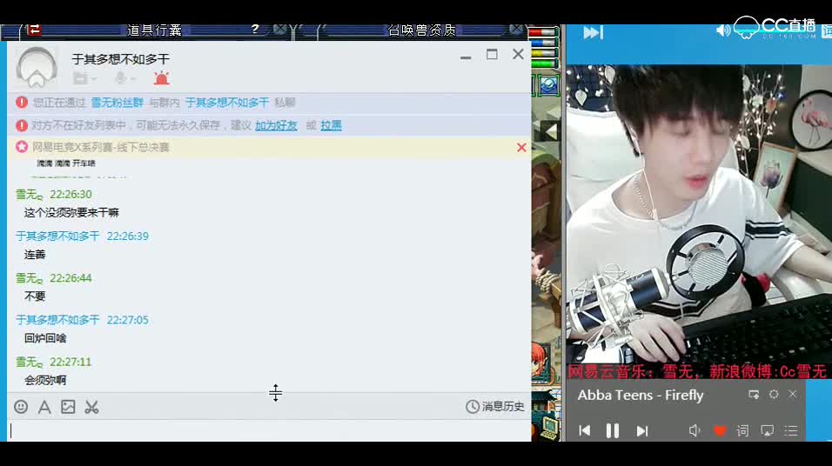The image size is (832, 466).
Task: Click the red health bar in game HUD
Action: 543,32
